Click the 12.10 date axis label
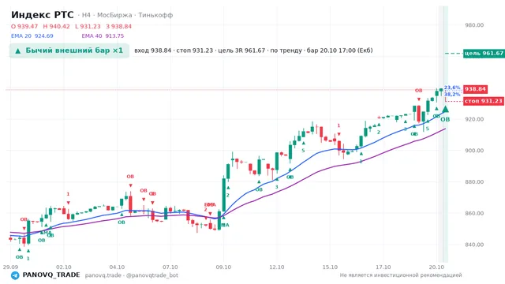This screenshot has height=284, width=505. coord(277,267)
